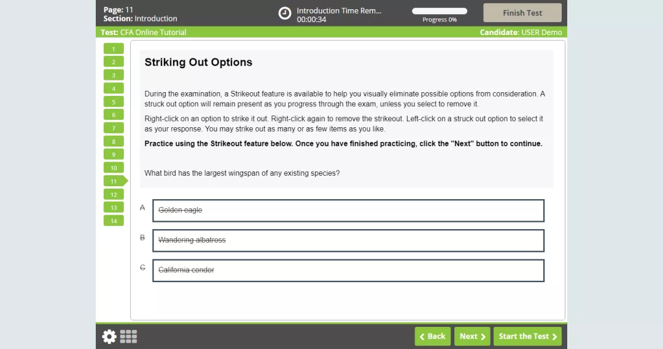
Task: Open the question grid navigator icon
Action: 128,336
